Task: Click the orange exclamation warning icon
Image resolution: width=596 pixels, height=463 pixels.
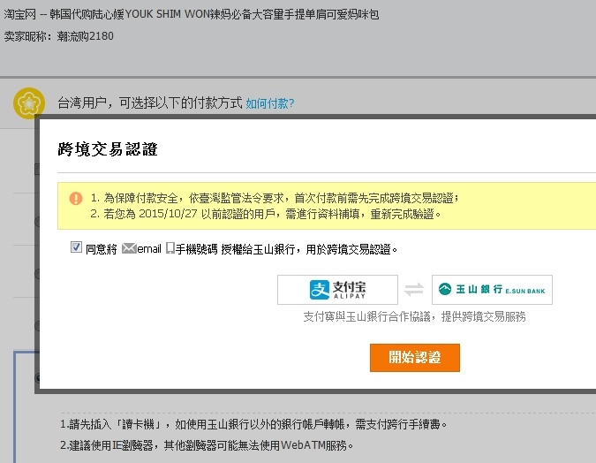Action: tap(76, 198)
